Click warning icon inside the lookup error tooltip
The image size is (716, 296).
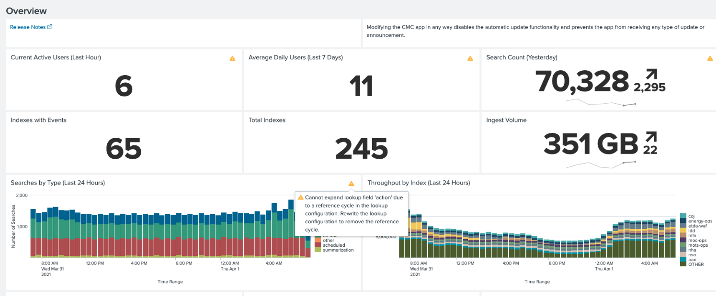(300, 197)
